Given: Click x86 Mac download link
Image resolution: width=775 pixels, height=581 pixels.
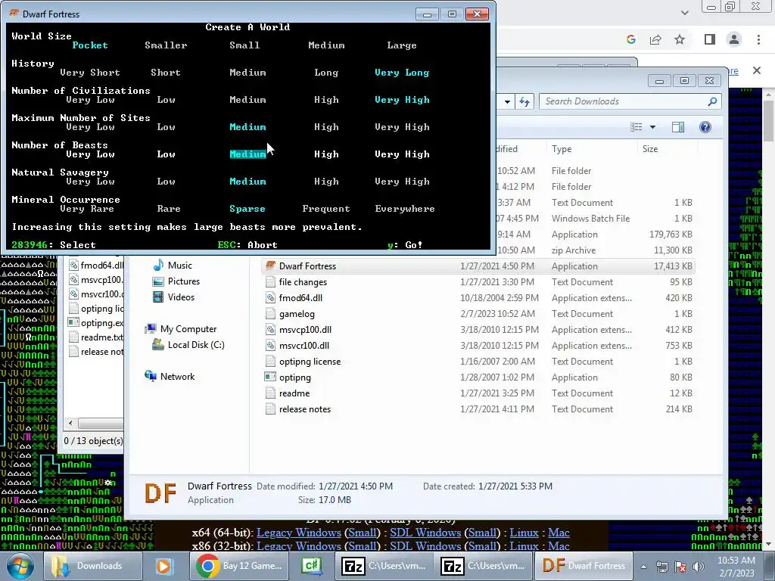Looking at the screenshot, I should 559,546.
